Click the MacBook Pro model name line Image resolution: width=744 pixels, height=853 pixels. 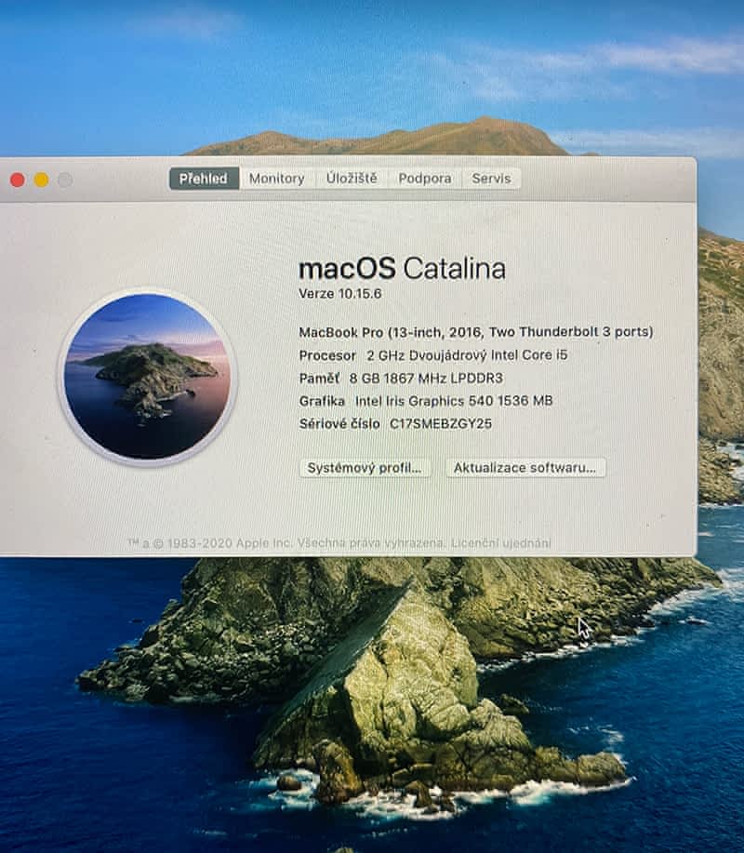[x=476, y=332]
